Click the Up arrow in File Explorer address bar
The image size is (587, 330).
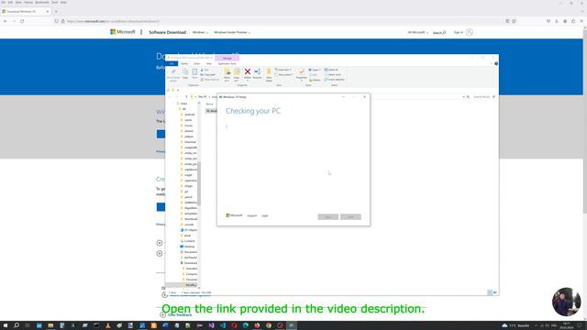(186, 97)
